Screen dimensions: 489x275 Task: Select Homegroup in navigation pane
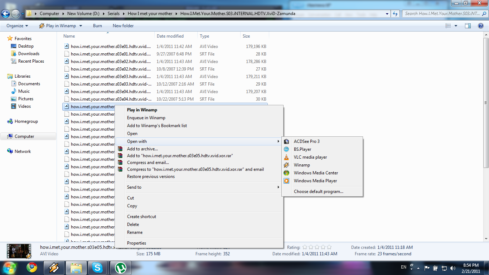click(x=26, y=121)
